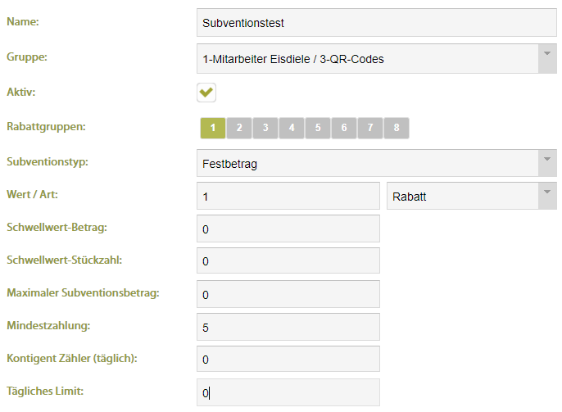This screenshot has width=562, height=412.
Task: Toggle the Aktiv checkbox
Action: 206,93
